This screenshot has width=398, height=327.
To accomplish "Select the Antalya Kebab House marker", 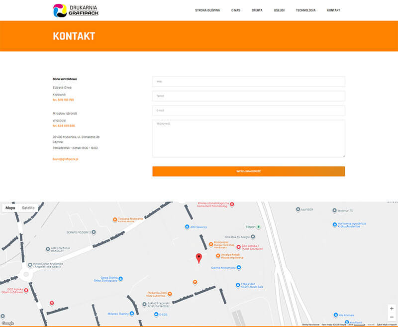I will [218, 256].
